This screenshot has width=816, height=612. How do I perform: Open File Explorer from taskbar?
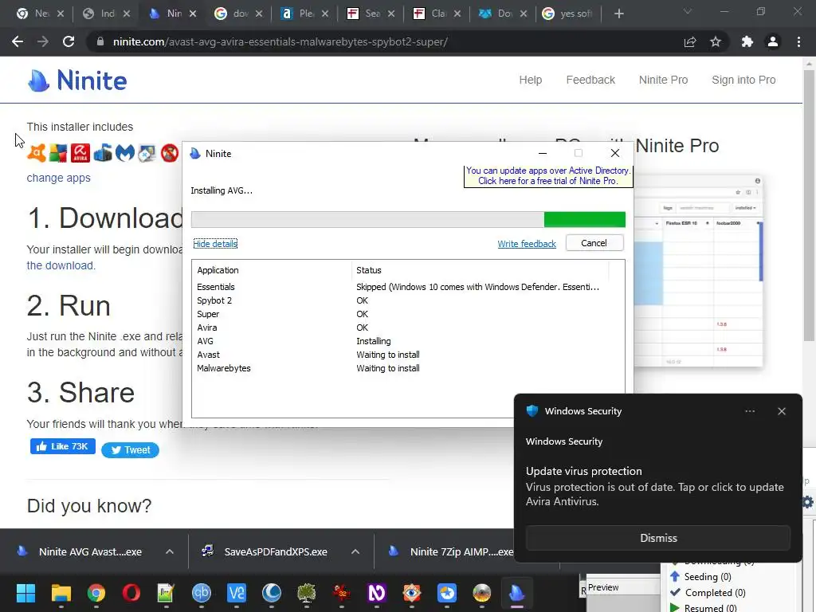(x=61, y=593)
